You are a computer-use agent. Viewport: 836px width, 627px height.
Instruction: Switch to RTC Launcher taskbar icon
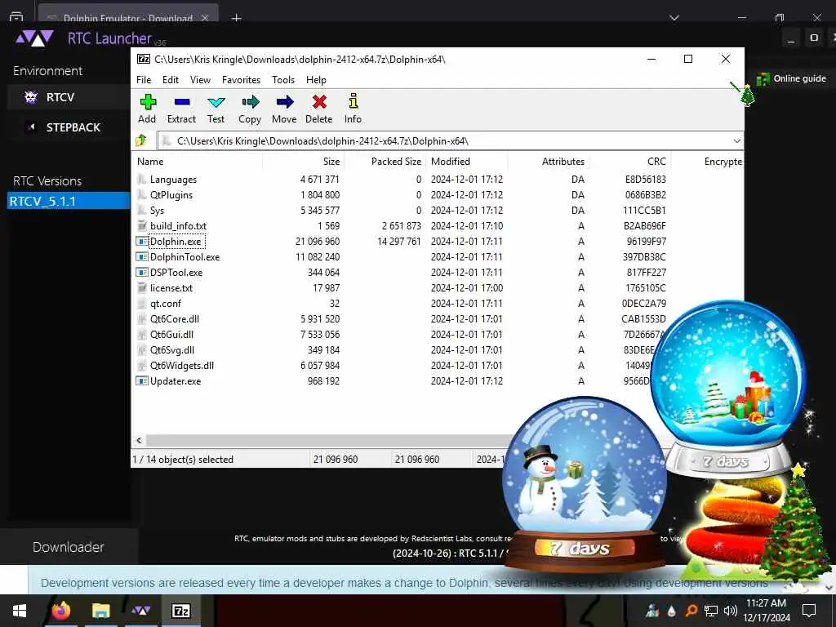coord(140,611)
